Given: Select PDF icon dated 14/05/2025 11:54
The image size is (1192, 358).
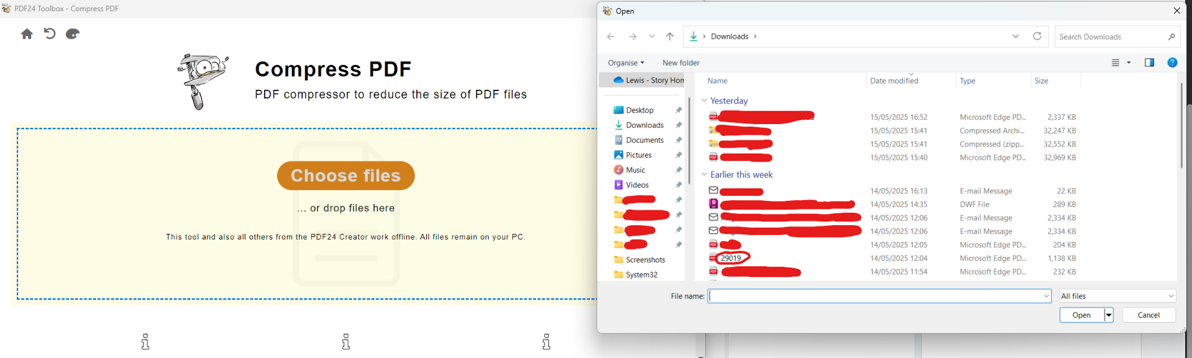Looking at the screenshot, I should click(x=713, y=271).
